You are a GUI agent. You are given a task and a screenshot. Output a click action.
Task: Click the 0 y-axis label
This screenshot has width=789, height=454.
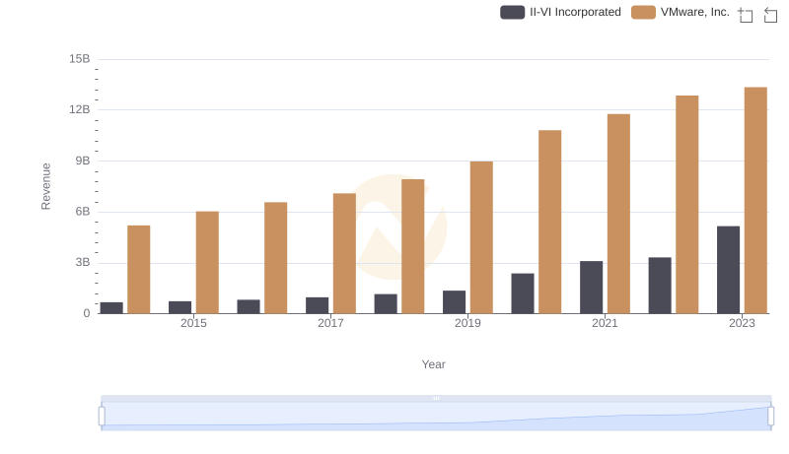[x=87, y=314]
